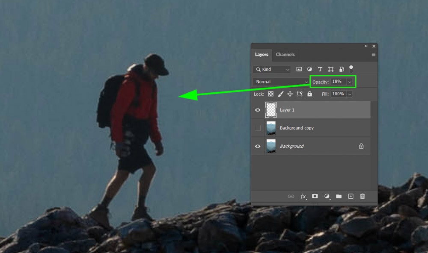Hide Layer 1 using eye icon
Screen dimensions: 428x253
pyautogui.click(x=258, y=110)
